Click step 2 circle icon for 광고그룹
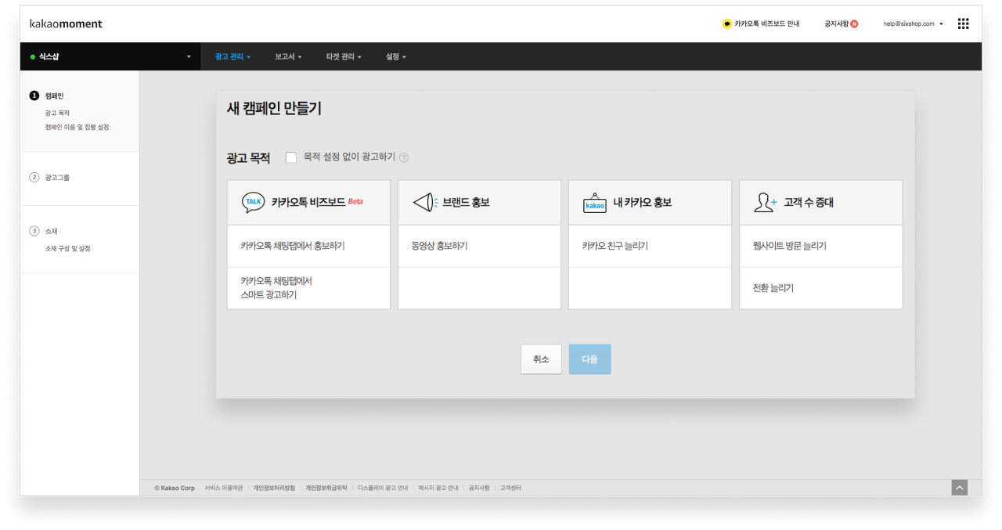This screenshot has height=530, width=1002. pyautogui.click(x=34, y=178)
